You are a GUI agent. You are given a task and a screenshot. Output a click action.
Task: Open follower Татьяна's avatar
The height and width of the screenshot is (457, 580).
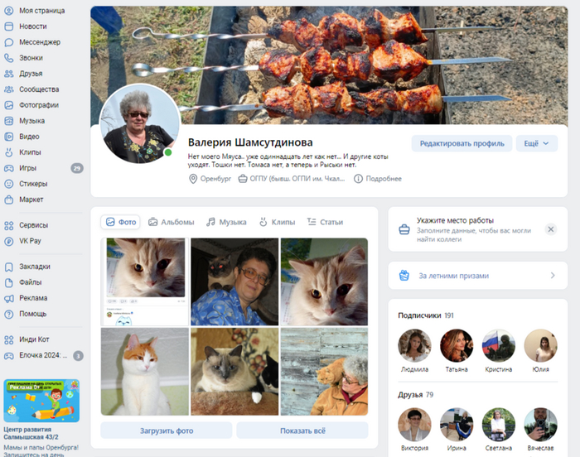pyautogui.click(x=457, y=345)
